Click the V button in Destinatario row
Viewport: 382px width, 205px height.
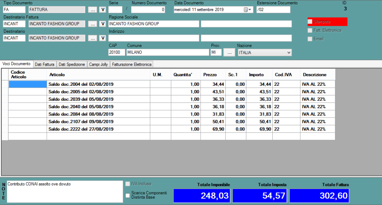coord(103,38)
